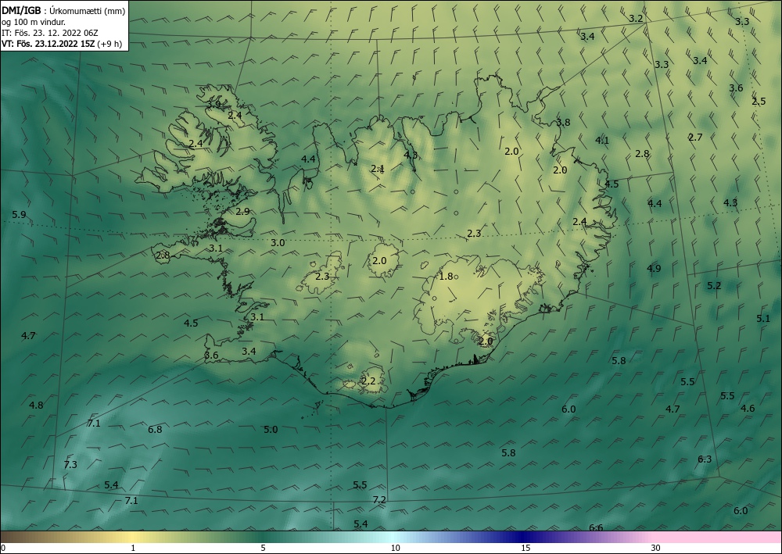Click the colorbar tick label "5"

click(263, 549)
